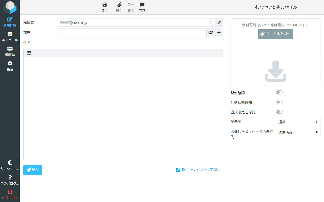Open 連絡先 contacts

[x=10, y=51]
